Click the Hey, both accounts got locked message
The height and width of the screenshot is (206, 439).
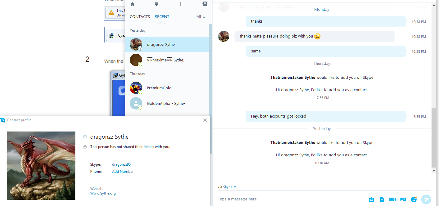tap(326, 116)
